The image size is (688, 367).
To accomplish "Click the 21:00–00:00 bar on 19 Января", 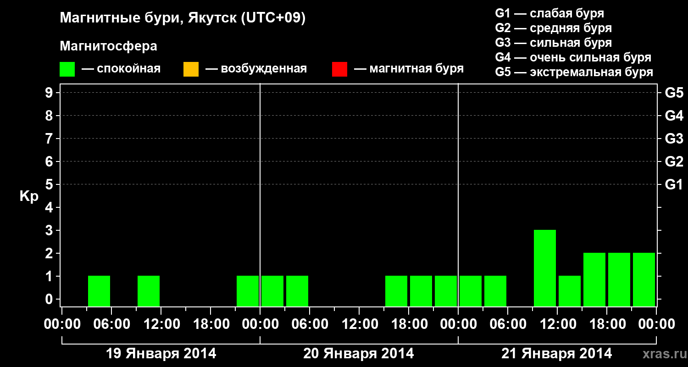I will click(248, 291).
